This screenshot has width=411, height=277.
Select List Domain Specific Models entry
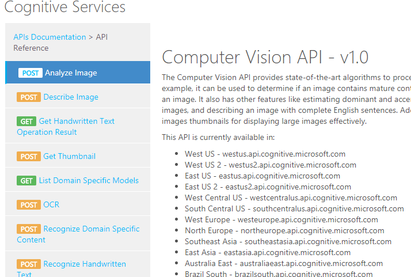(89, 181)
